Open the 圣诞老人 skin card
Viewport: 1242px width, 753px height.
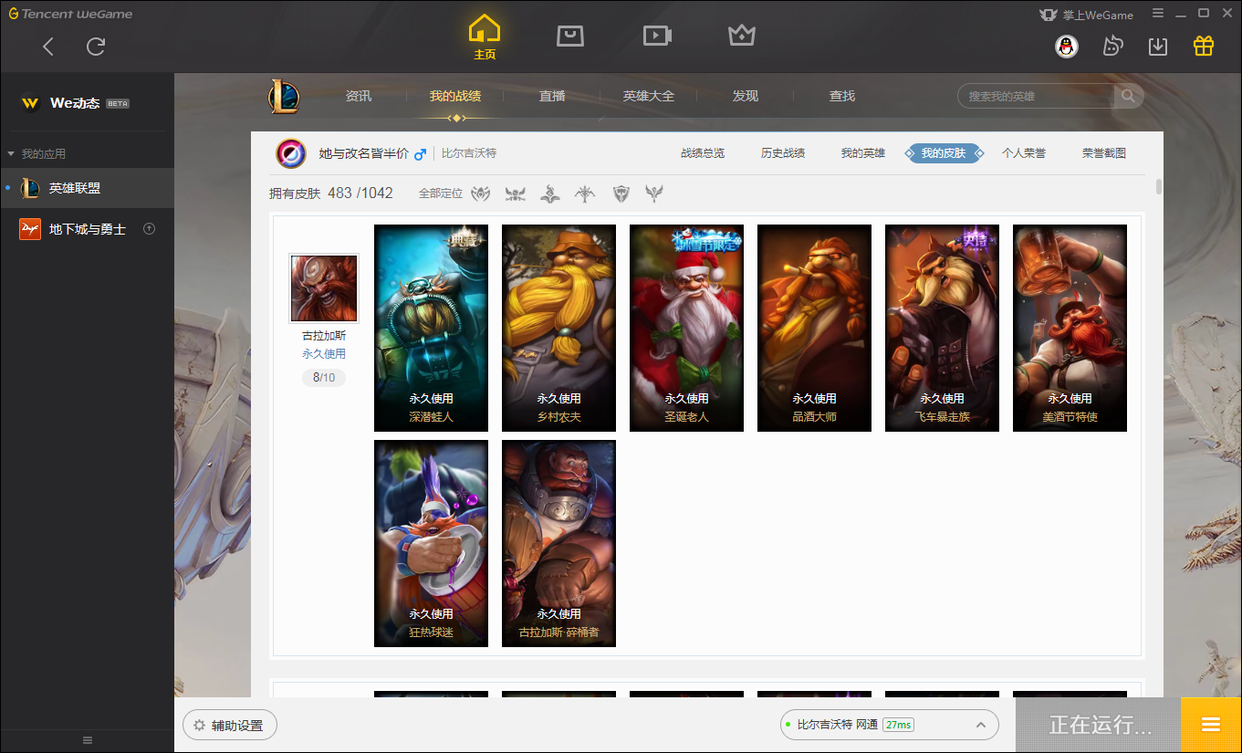click(686, 328)
